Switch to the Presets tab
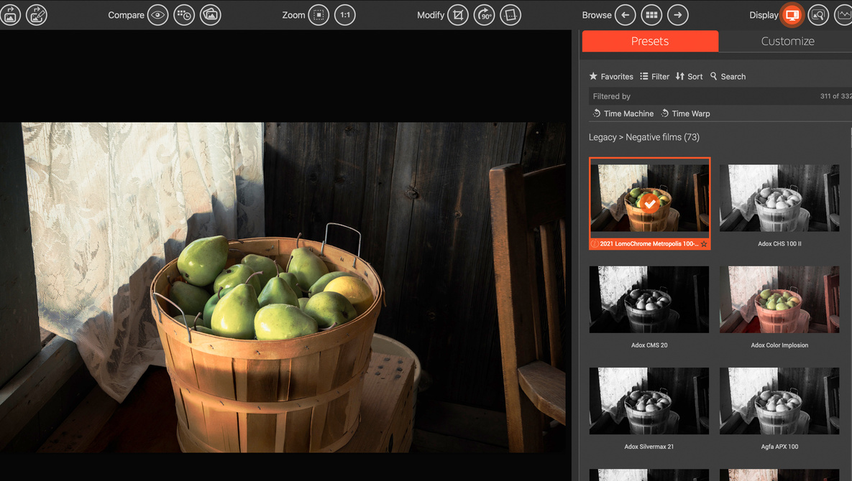This screenshot has height=481, width=852. coord(649,42)
